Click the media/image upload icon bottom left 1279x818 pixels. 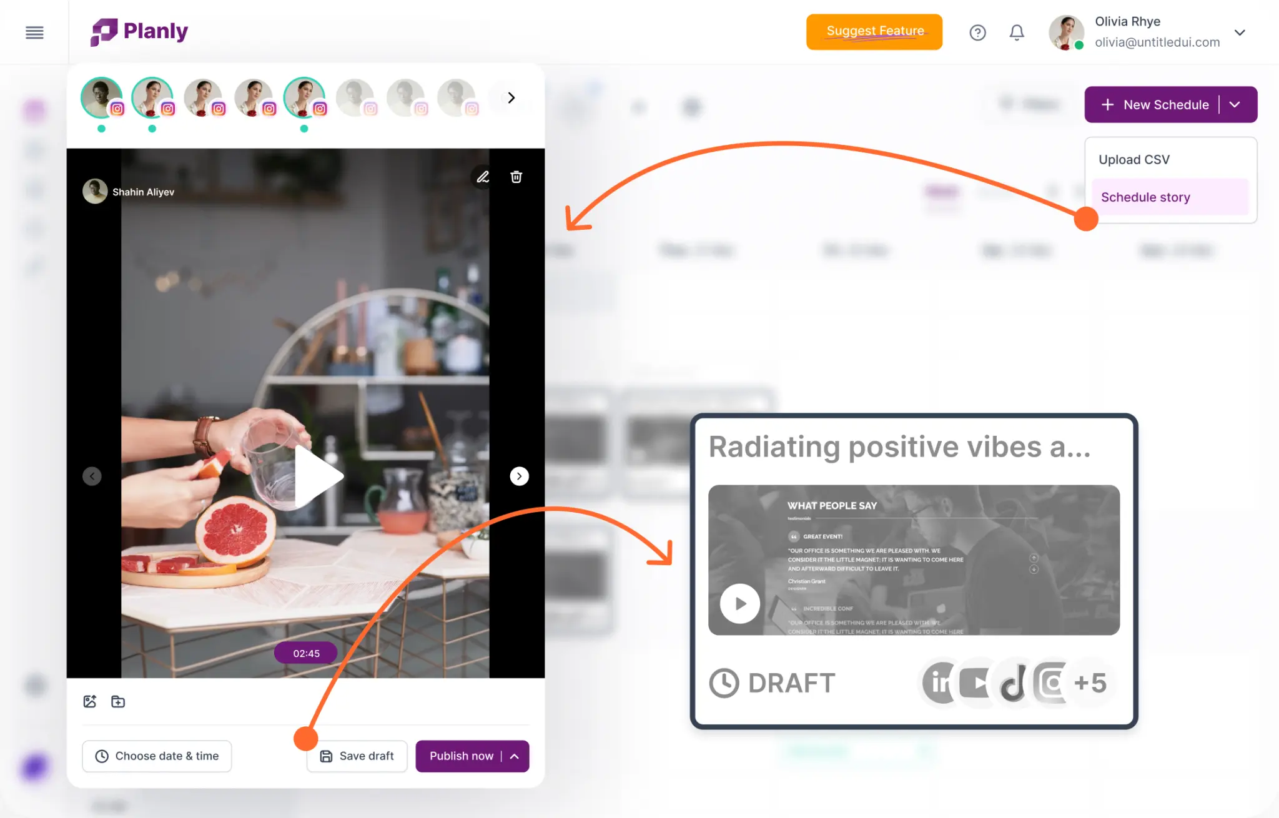click(x=91, y=701)
